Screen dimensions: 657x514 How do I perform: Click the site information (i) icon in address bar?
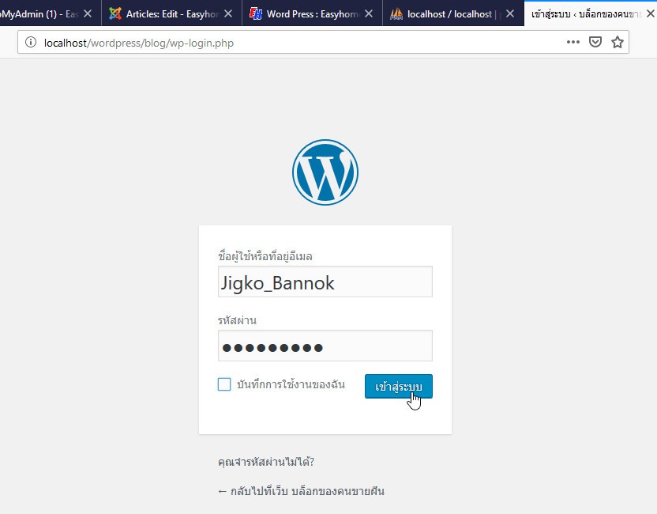[29, 41]
